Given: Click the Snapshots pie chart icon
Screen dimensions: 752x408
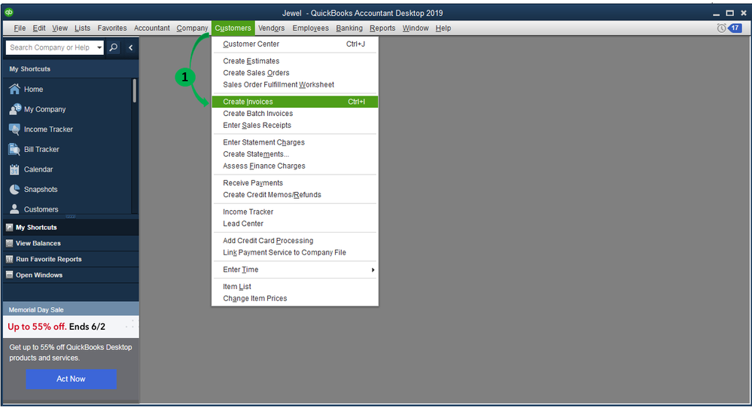Looking at the screenshot, I should pos(15,190).
